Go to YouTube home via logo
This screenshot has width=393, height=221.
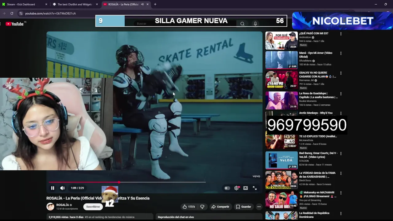pos(14,24)
